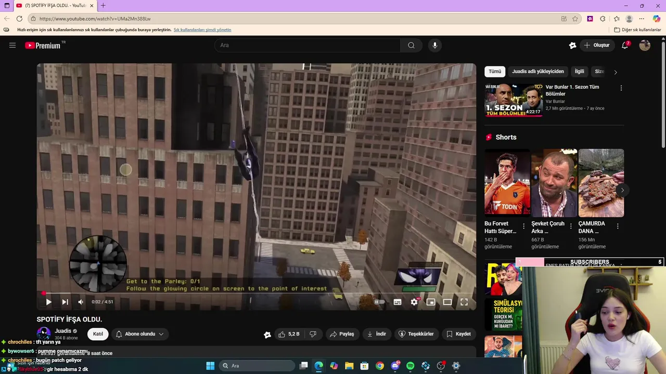Open the YouTube guide hamburger menu

pyautogui.click(x=12, y=45)
